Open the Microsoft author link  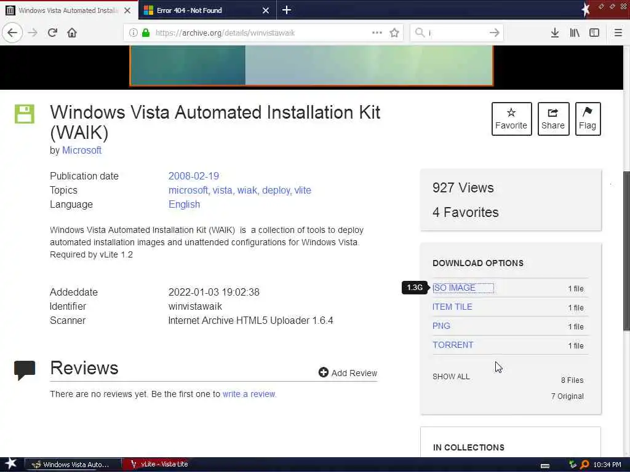(x=82, y=150)
